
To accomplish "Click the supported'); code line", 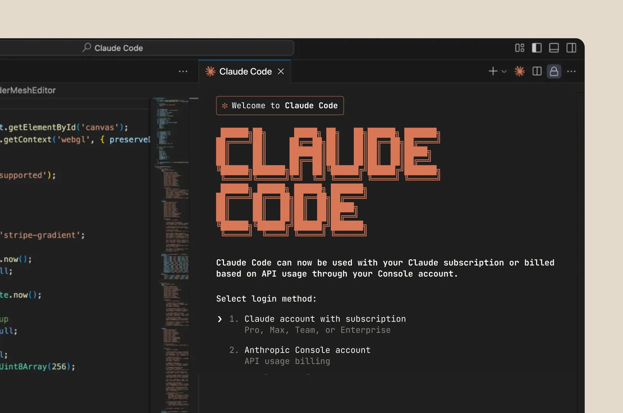I will 28,176.
